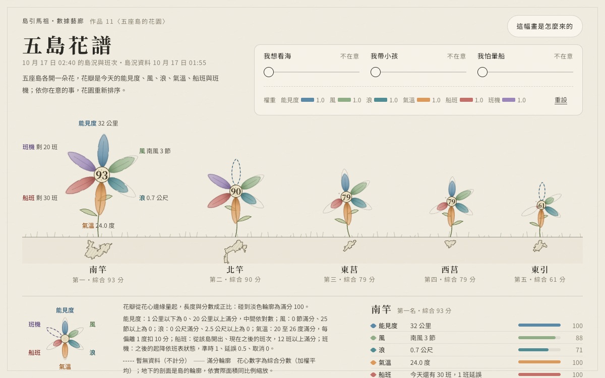Click the 東莒 island name label

[x=349, y=269]
